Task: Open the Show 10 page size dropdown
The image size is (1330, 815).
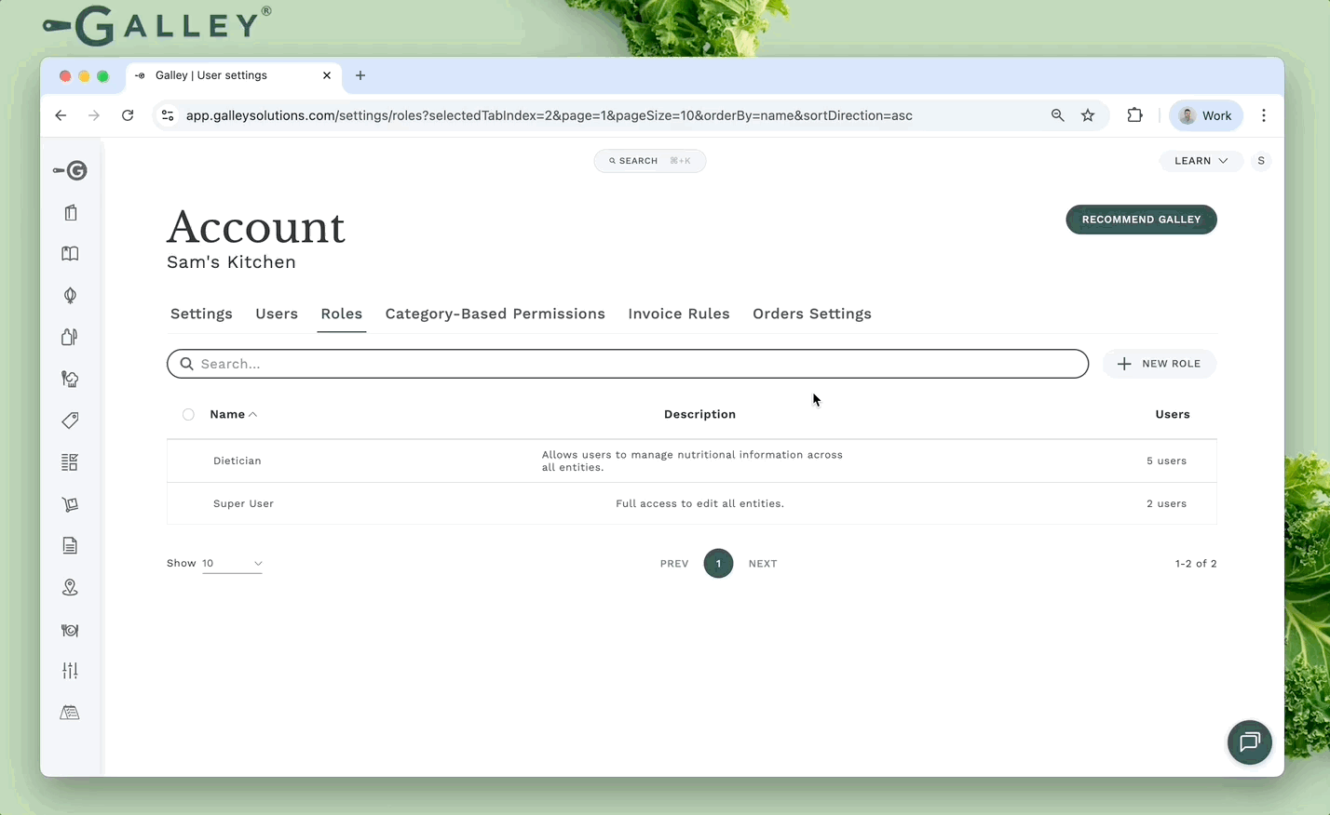Action: (232, 564)
